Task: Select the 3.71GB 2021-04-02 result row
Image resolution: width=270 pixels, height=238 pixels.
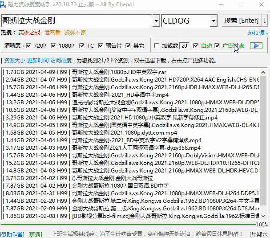Action: click(131, 178)
